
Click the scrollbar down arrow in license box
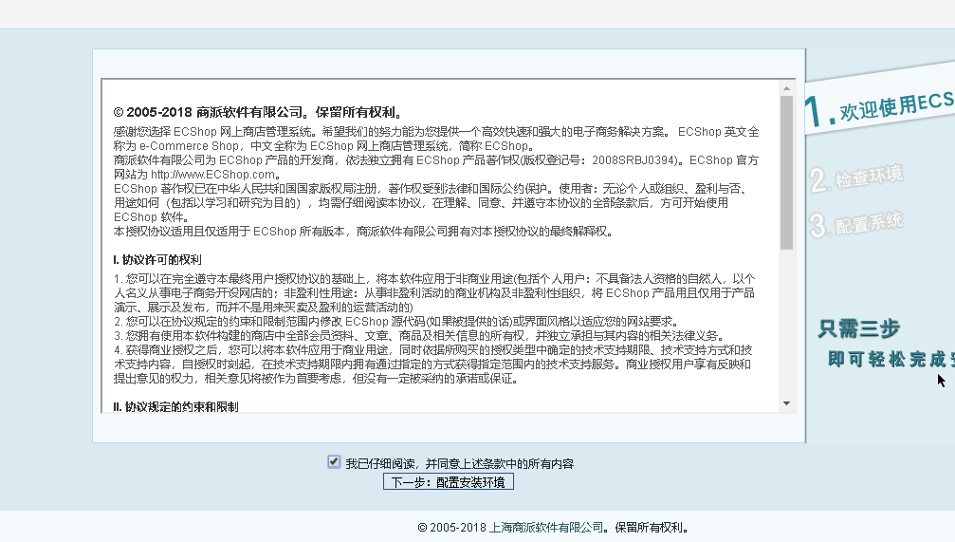tap(787, 403)
